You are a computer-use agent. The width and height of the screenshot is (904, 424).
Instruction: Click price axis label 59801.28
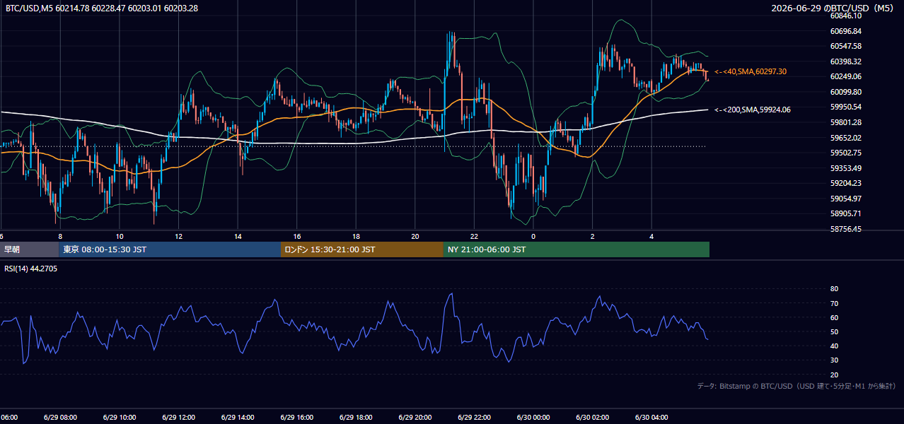[x=846, y=122]
